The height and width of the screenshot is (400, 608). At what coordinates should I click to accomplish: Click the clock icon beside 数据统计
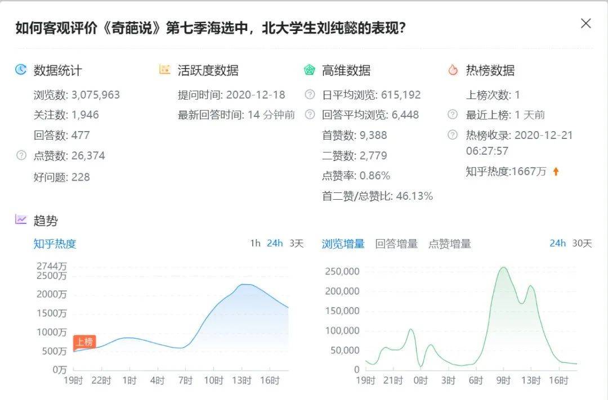click(21, 70)
